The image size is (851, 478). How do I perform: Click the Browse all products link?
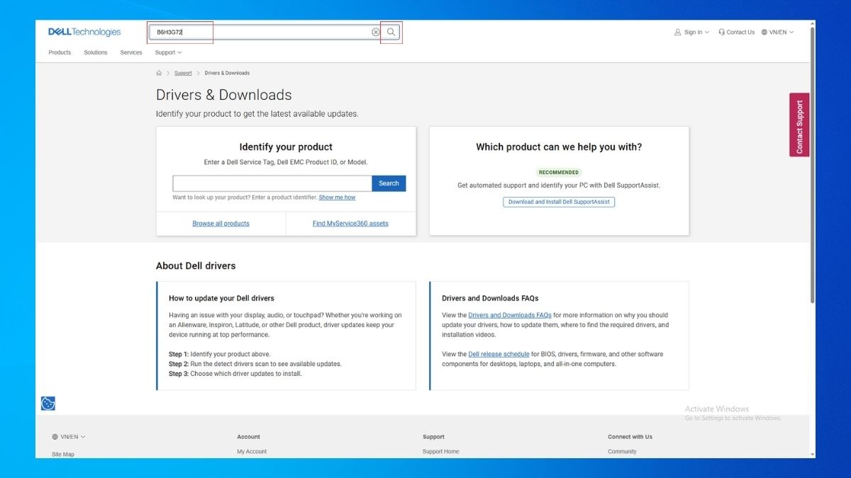click(221, 224)
